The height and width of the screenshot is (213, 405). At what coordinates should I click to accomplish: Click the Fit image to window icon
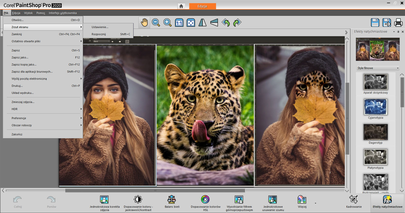191,23
